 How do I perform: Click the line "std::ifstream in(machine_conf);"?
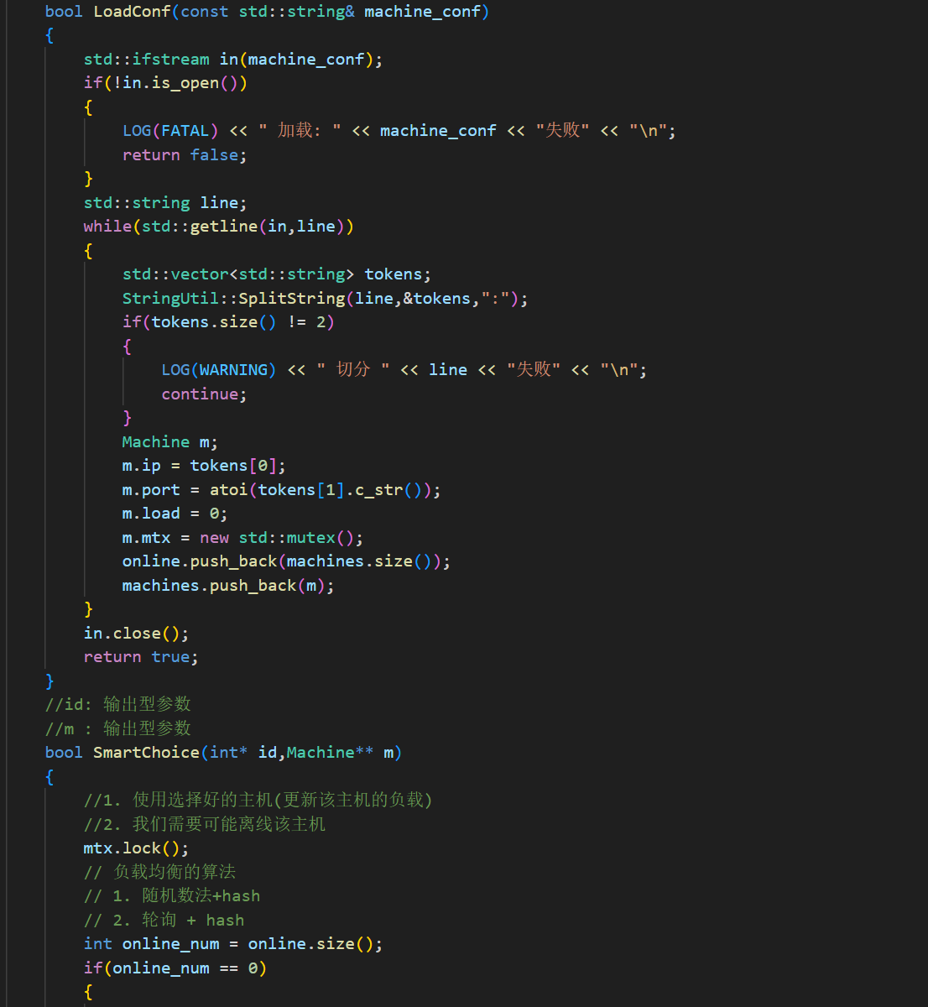[232, 60]
